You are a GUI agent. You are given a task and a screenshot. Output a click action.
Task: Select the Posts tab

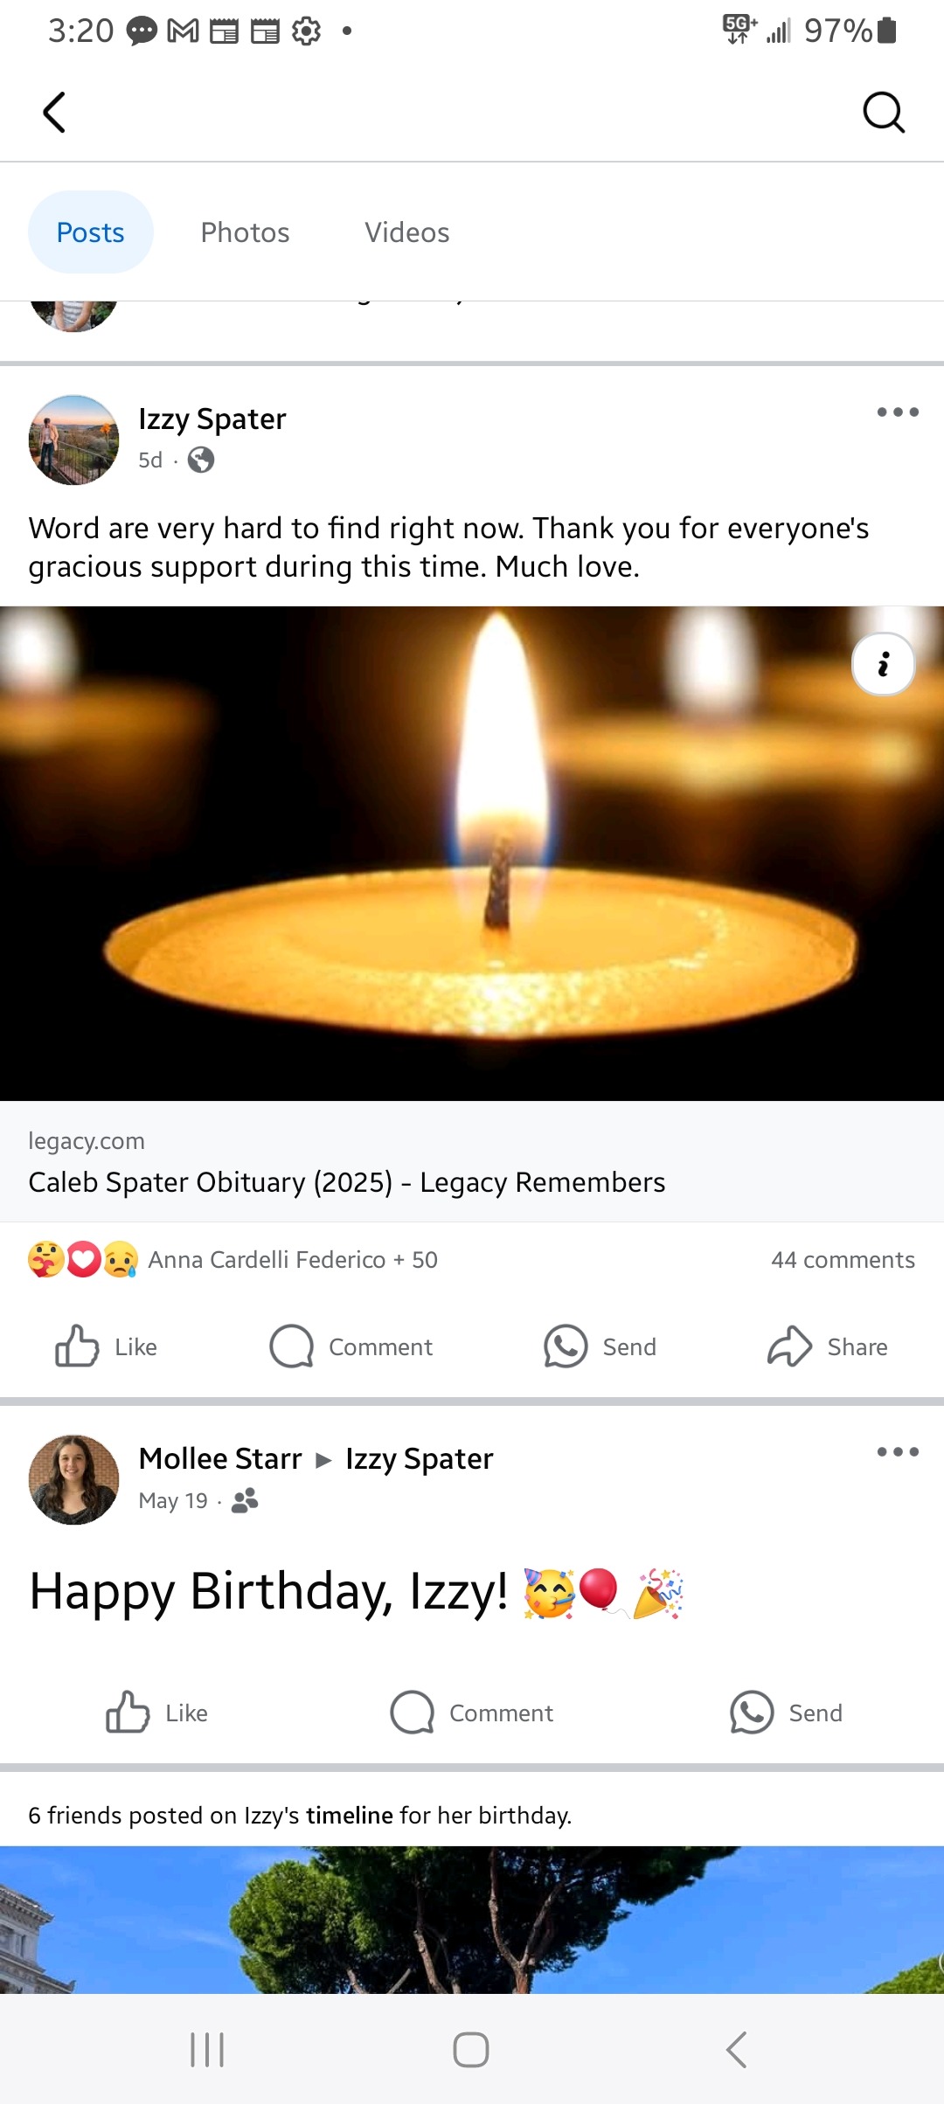(x=91, y=232)
